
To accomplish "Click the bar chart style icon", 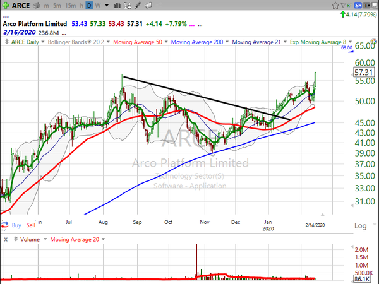I will pyautogui.click(x=117, y=5).
